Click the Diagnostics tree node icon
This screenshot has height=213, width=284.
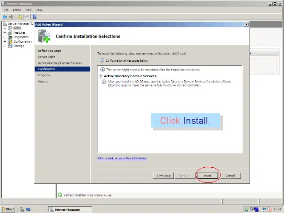10,37
